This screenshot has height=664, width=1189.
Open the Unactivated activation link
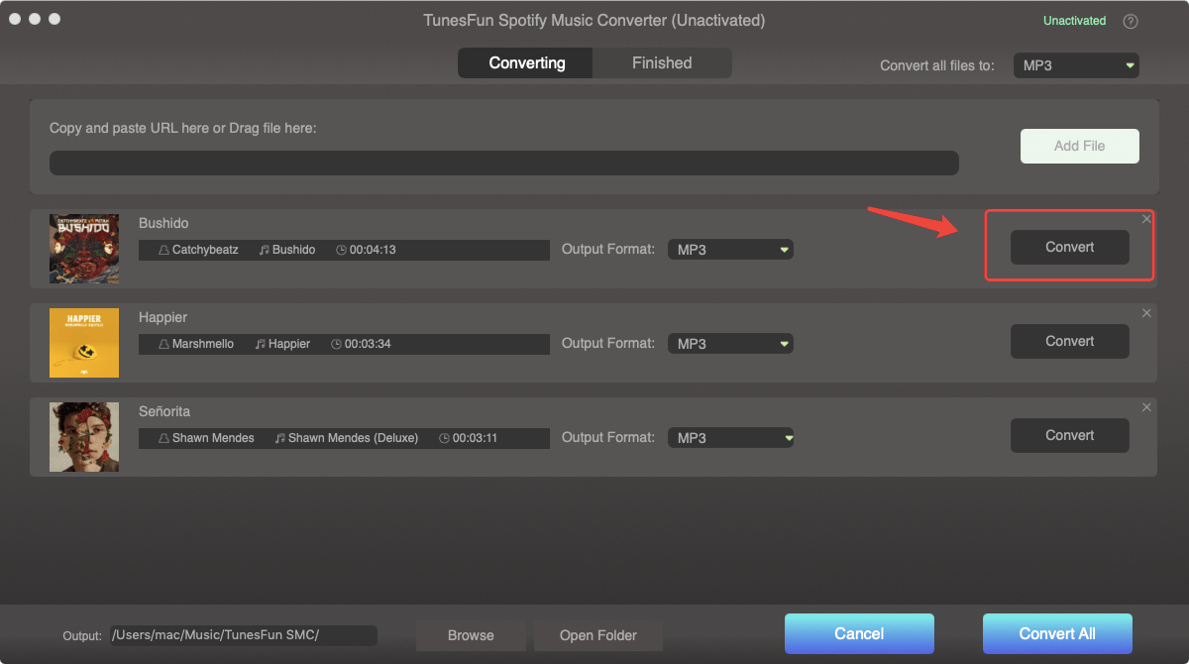coord(1074,21)
